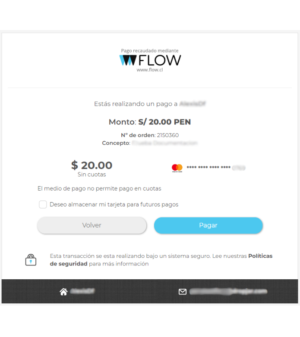The width and height of the screenshot is (300, 337).
Task: Click the envelope email icon
Action: click(x=183, y=292)
